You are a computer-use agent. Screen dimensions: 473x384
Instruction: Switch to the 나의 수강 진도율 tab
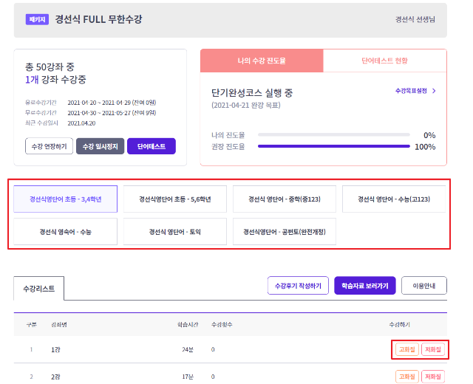point(262,61)
